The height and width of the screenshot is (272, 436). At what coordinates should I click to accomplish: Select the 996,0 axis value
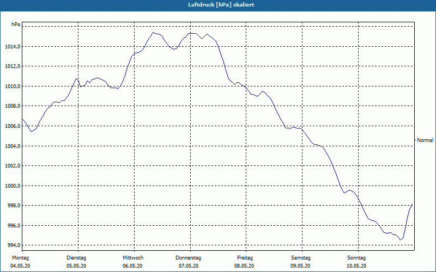pos(14,225)
